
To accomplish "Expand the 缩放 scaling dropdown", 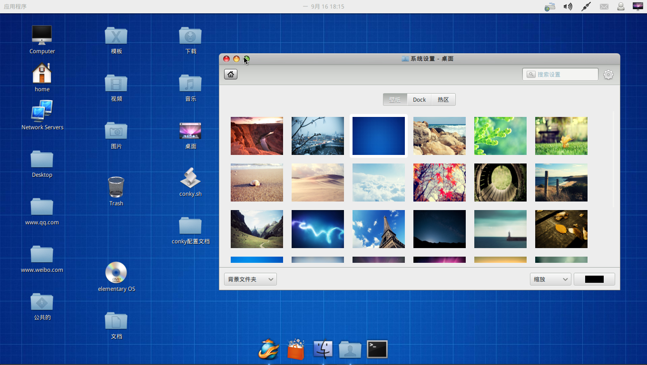I will [x=550, y=279].
